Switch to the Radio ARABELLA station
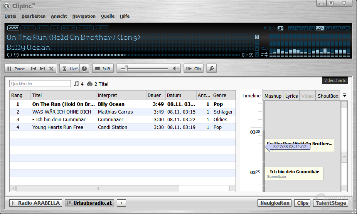Image resolution: width=357 pixels, height=214 pixels. [x=35, y=203]
